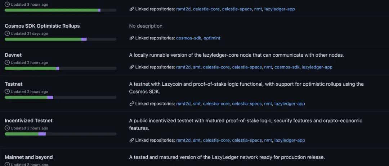Click clock icon under Cosmos SDK Optimistic Rollups

[x=7, y=33]
